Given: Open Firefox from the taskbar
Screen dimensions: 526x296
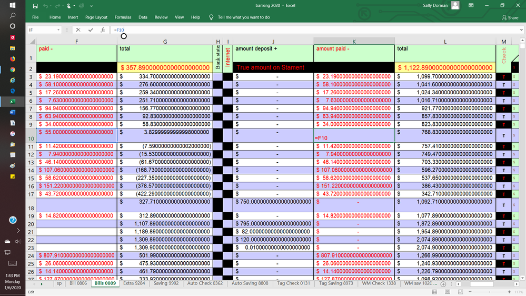Looking at the screenshot, I should pyautogui.click(x=13, y=59).
